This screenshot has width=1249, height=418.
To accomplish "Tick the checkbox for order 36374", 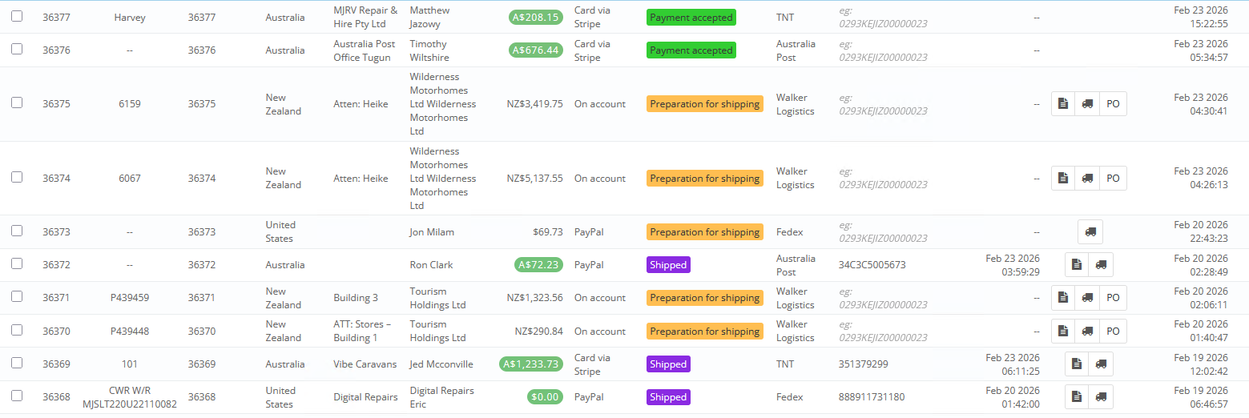I will click(x=17, y=177).
